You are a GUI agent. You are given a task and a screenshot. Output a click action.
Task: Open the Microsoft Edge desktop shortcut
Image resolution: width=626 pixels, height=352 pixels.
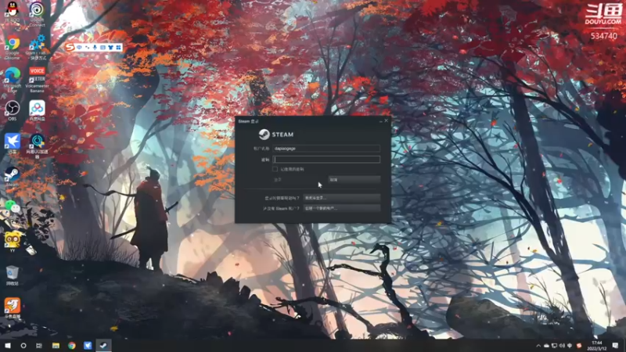pos(13,80)
